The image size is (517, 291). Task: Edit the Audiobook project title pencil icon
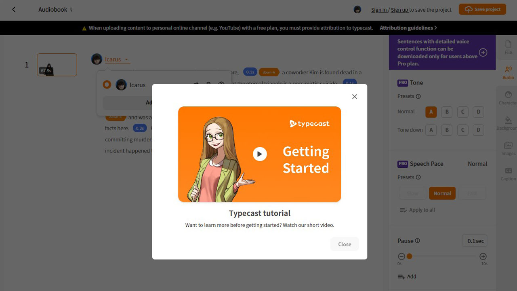(x=71, y=10)
